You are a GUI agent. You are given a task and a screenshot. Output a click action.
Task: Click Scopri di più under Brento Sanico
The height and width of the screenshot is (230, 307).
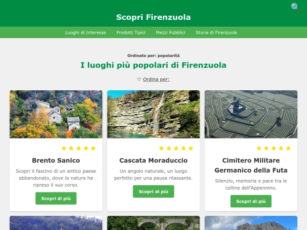(x=56, y=198)
